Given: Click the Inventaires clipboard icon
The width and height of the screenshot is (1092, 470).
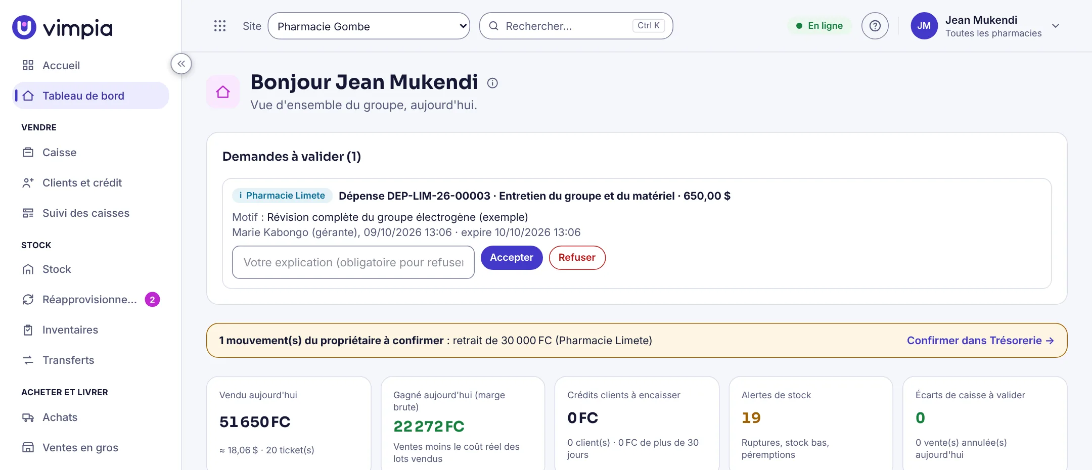Looking at the screenshot, I should coord(28,330).
